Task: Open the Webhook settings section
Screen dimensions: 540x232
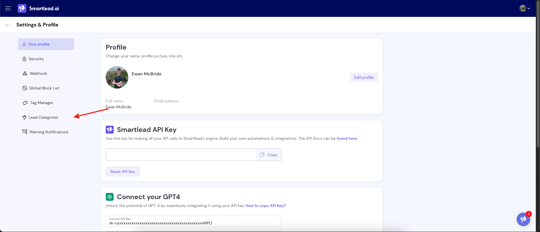Action: pyautogui.click(x=38, y=73)
